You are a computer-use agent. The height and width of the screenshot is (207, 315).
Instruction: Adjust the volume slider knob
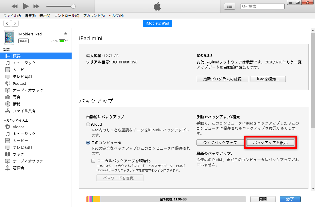point(73,6)
